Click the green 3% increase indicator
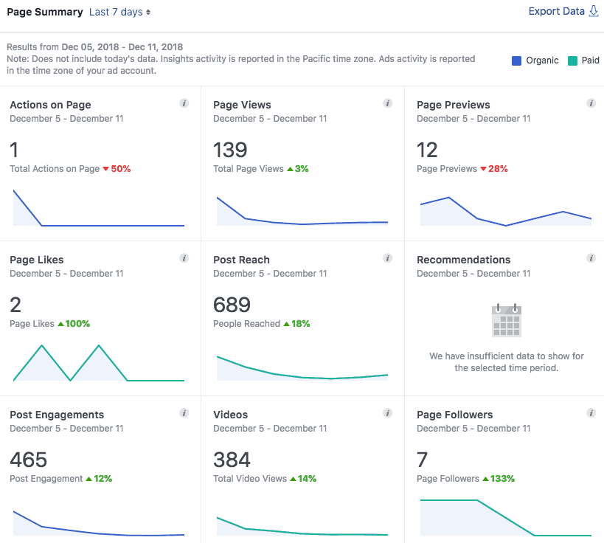Viewport: 604px width, 543px height. tap(298, 169)
